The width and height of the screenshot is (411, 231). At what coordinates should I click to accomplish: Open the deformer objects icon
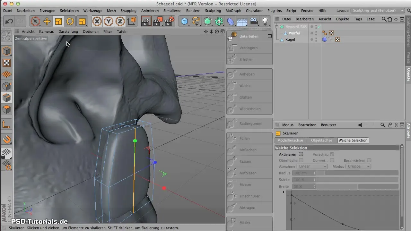[231, 21]
